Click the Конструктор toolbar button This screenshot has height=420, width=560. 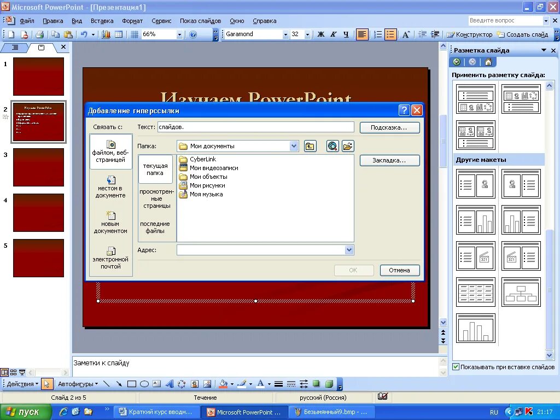coord(470,34)
